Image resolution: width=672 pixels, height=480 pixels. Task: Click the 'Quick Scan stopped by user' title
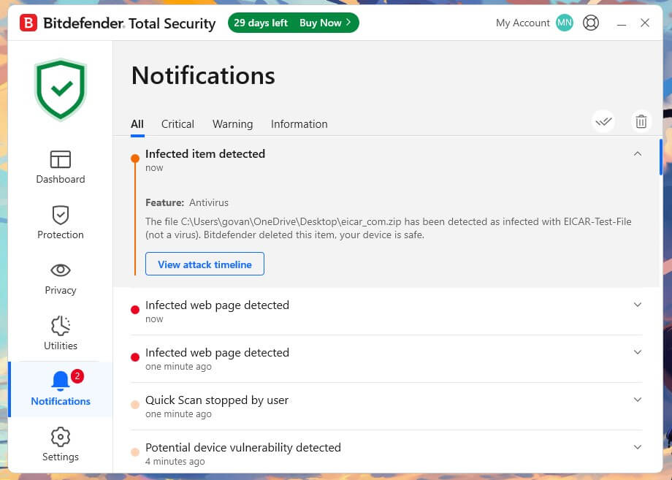217,400
